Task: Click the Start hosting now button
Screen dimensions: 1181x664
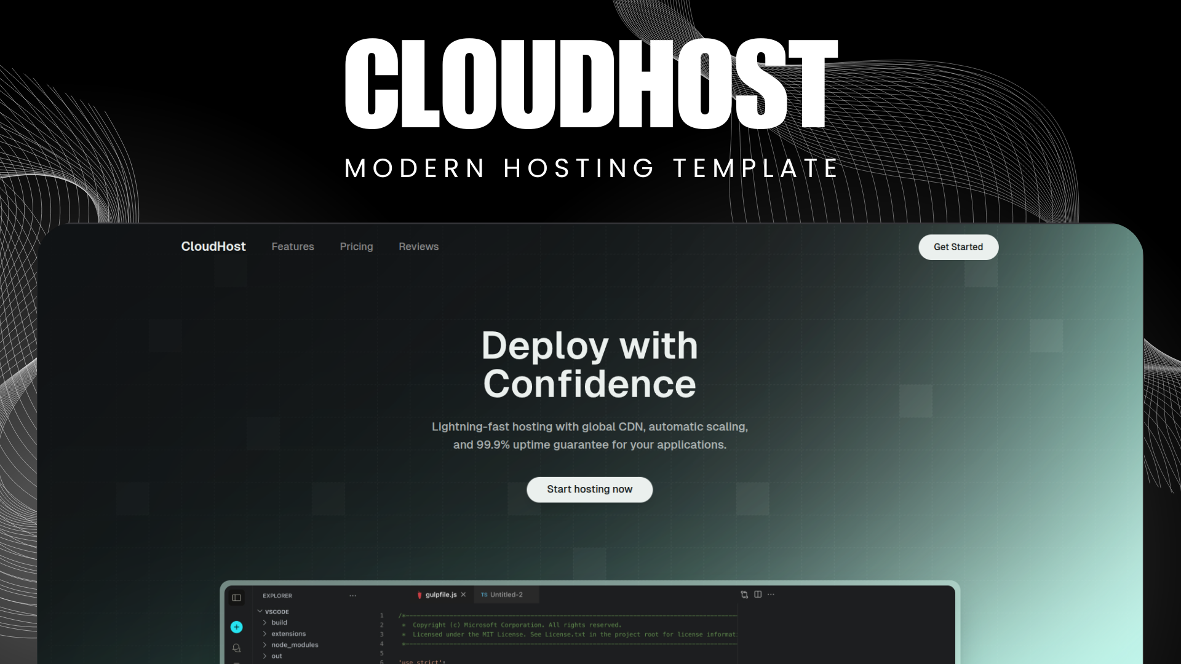Action: 589,489
